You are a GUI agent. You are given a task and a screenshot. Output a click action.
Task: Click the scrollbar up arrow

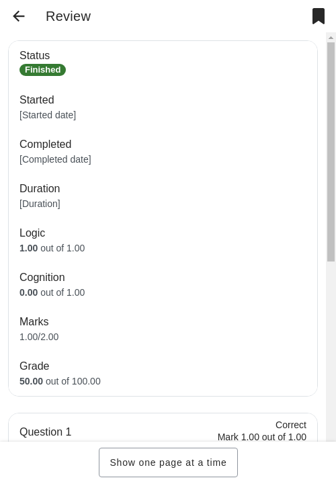331,38
